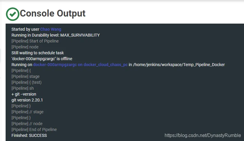244x141 pixels.
Task: Click the blog.csdn.net/DynastyRumble watermark URL
Action: point(203,135)
